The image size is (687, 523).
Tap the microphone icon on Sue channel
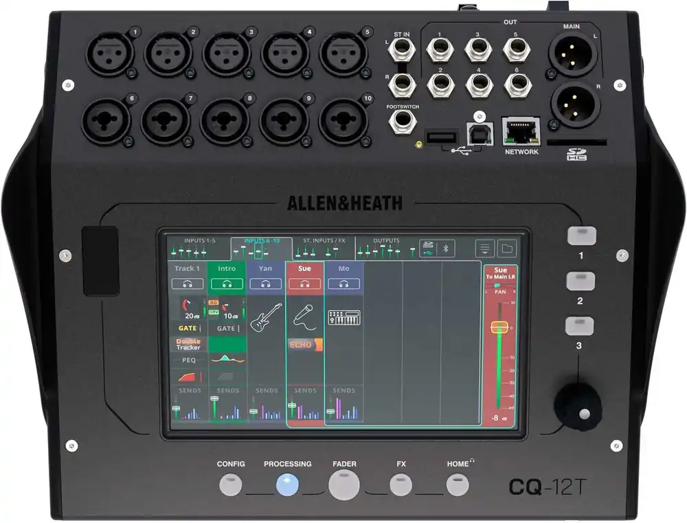[304, 317]
